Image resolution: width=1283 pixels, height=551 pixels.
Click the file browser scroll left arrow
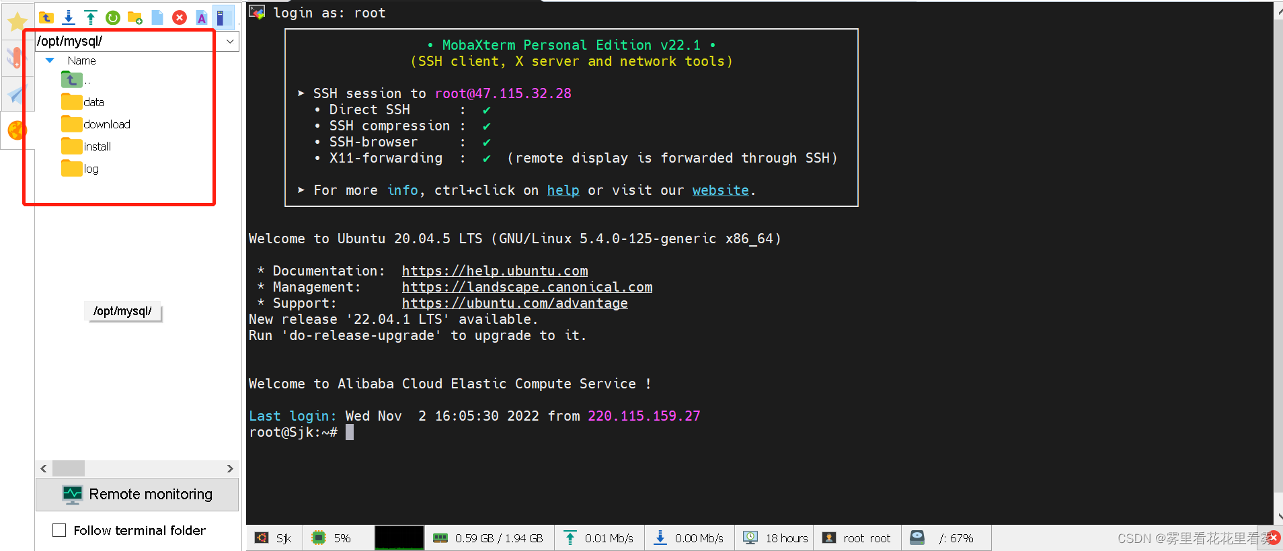point(44,468)
